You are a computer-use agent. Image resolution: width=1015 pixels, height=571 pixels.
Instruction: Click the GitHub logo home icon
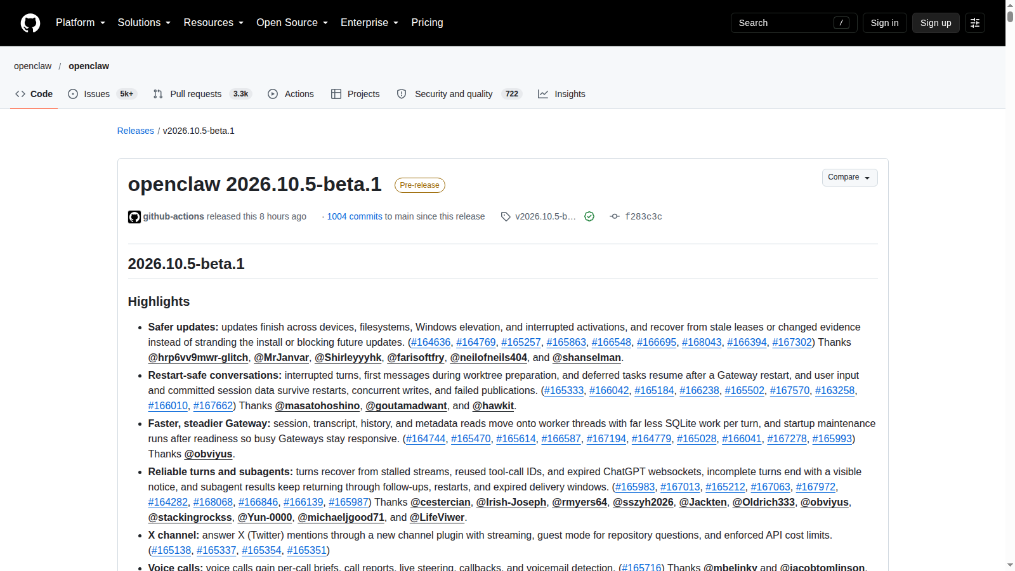[x=30, y=23]
